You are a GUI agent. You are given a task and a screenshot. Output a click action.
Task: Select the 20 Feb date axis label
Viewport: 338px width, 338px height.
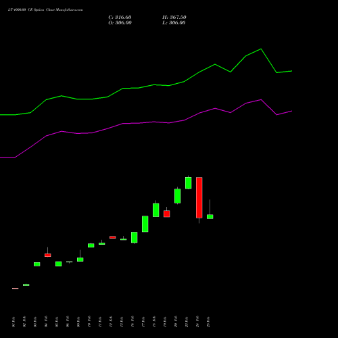coord(176,322)
